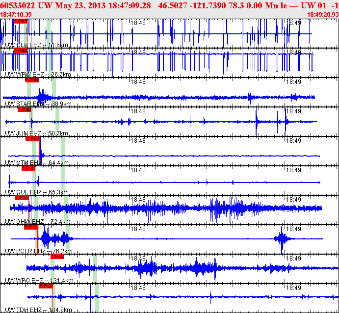The image size is (339, 313).
Task: Select the P 2 pick marker on TDH trace
Action: [x=46, y=286]
